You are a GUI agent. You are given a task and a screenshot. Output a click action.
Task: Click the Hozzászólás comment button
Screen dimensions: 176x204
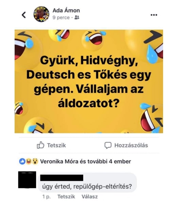(x=126, y=145)
